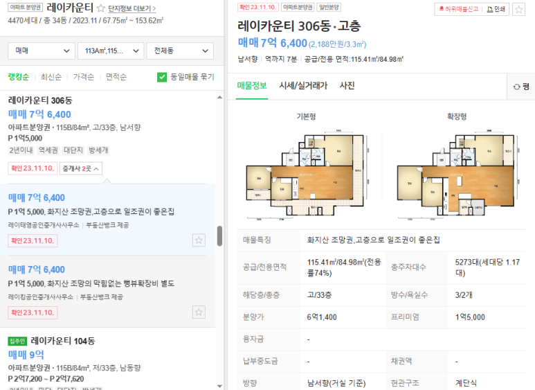
Task: Click the 방세개 tag in 306동 listing
Action: click(x=98, y=150)
